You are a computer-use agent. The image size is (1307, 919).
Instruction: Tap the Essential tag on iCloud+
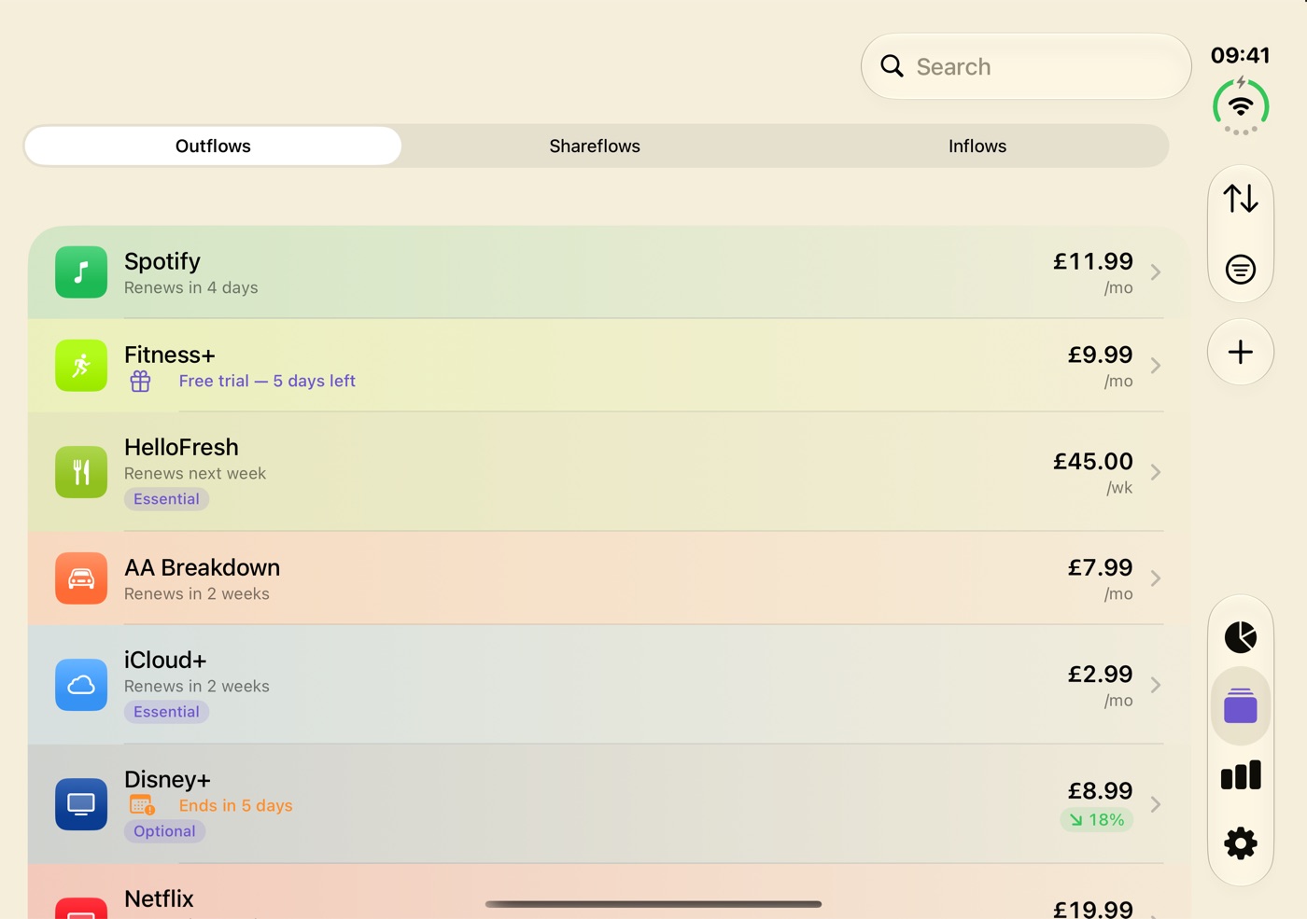point(166,712)
